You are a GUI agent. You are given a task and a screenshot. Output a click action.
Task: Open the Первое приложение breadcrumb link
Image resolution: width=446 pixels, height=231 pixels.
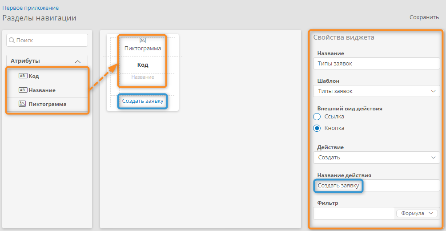pos(31,8)
